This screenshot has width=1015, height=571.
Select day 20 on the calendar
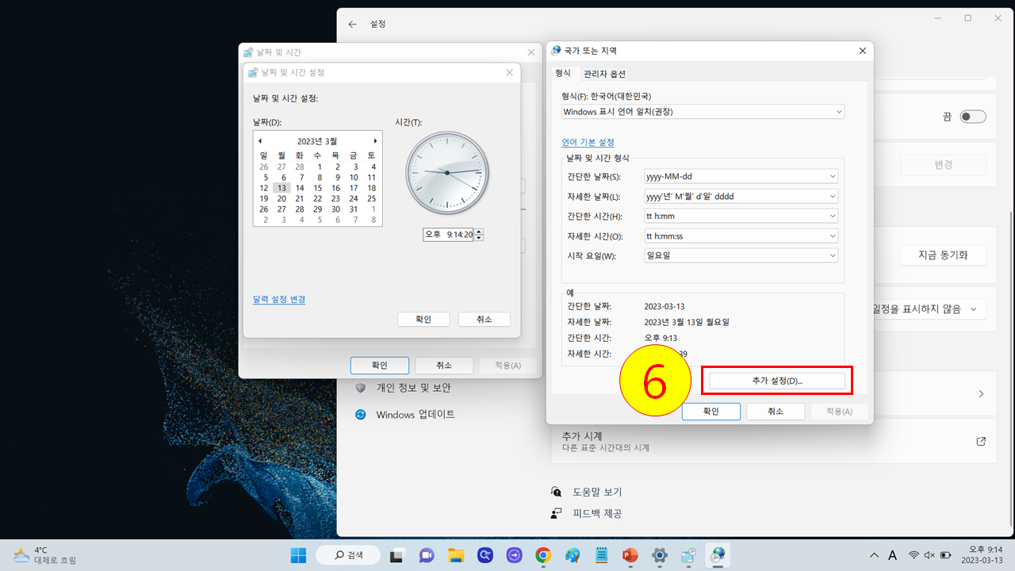point(282,198)
